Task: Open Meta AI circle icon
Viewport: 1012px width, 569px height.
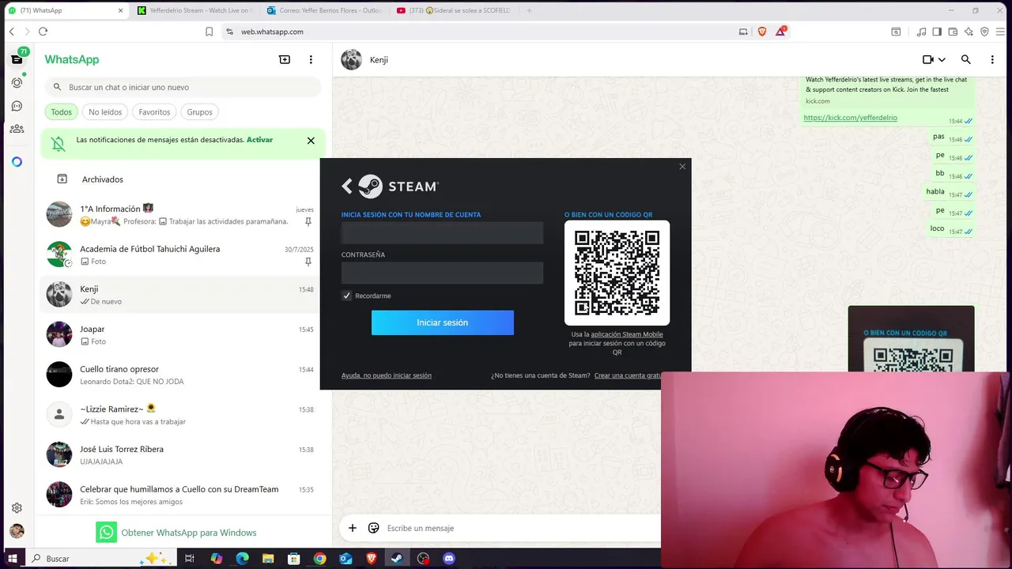Action: pos(17,162)
